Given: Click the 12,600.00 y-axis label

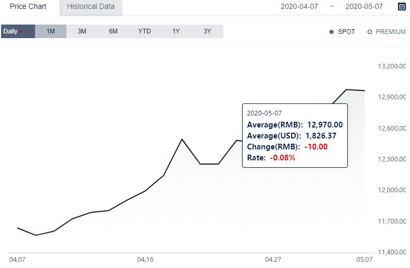Looking at the screenshot, I should point(392,129).
